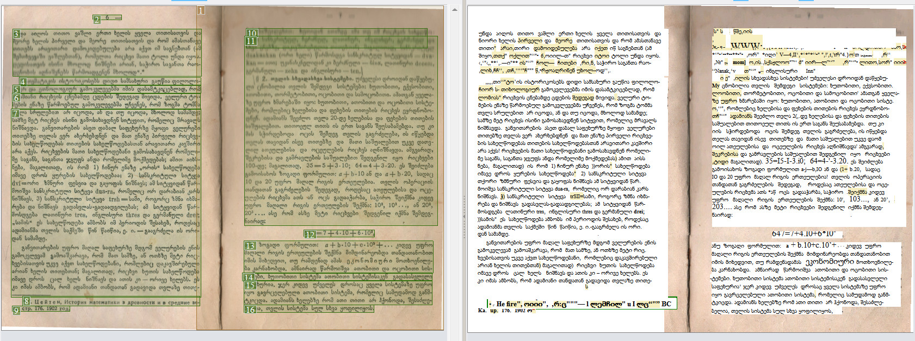Viewport: 915px width, 341px height.
Task: Select area label 10 on right page
Action: pos(251,33)
